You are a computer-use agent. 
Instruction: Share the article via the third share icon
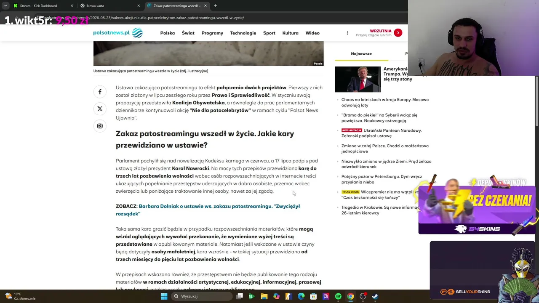pos(100,126)
